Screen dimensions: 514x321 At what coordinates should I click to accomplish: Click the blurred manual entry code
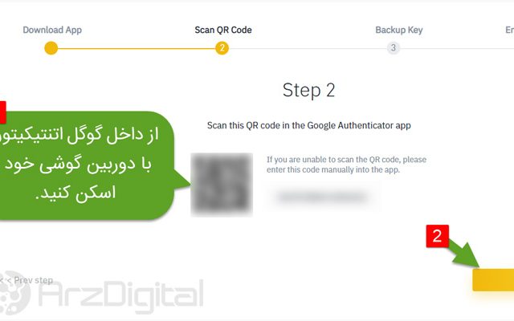click(322, 197)
